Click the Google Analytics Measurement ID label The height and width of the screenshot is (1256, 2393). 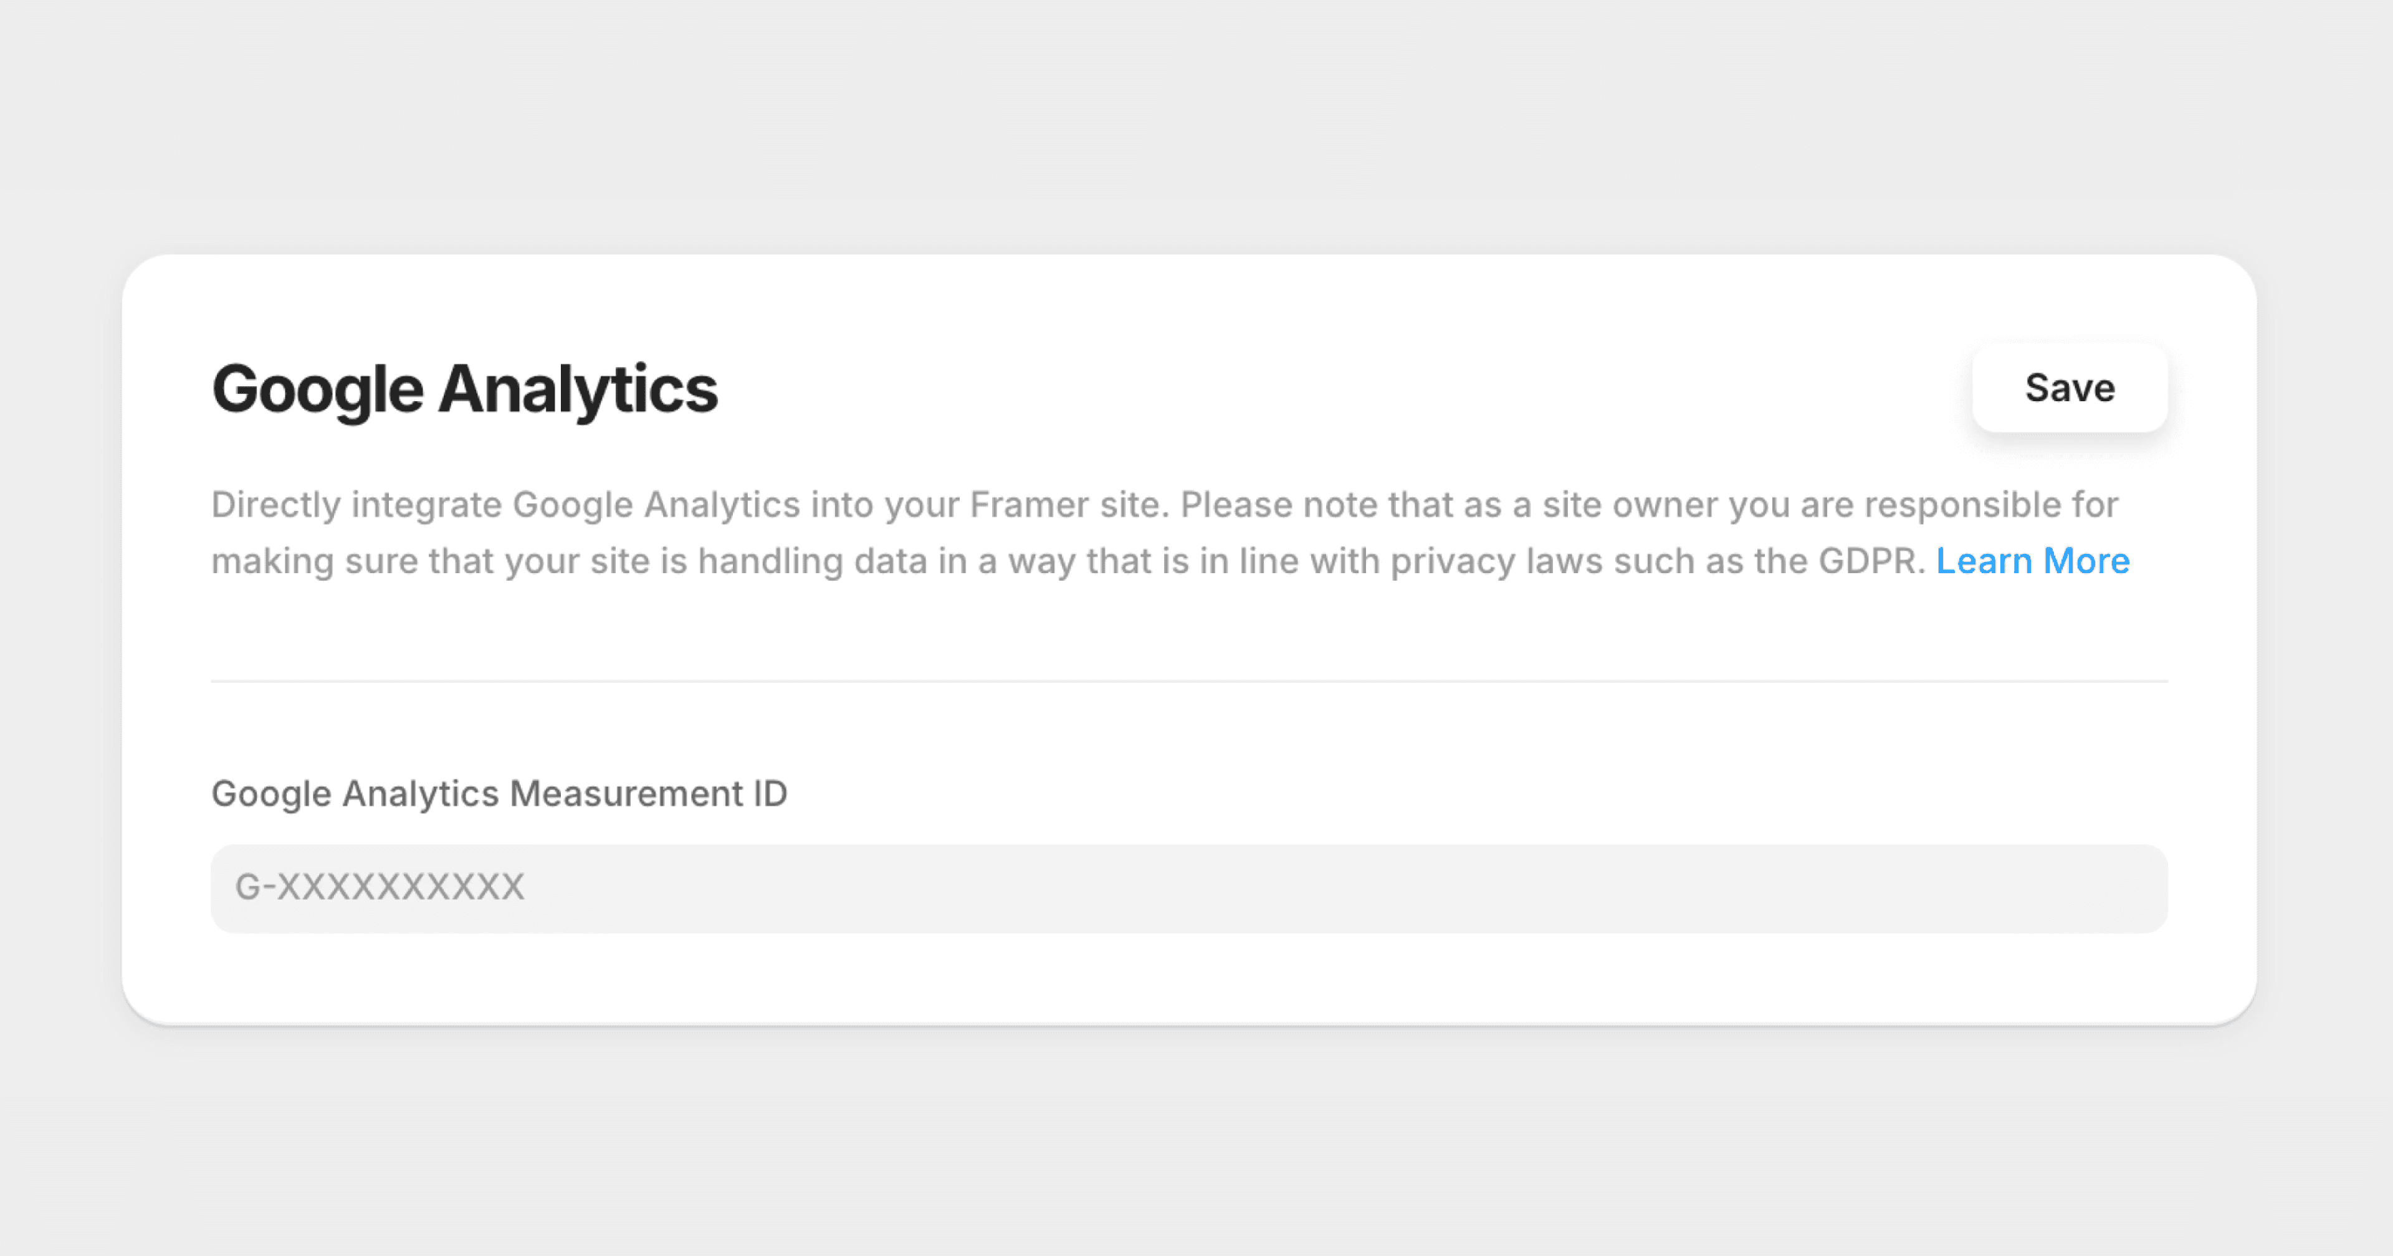click(x=499, y=794)
